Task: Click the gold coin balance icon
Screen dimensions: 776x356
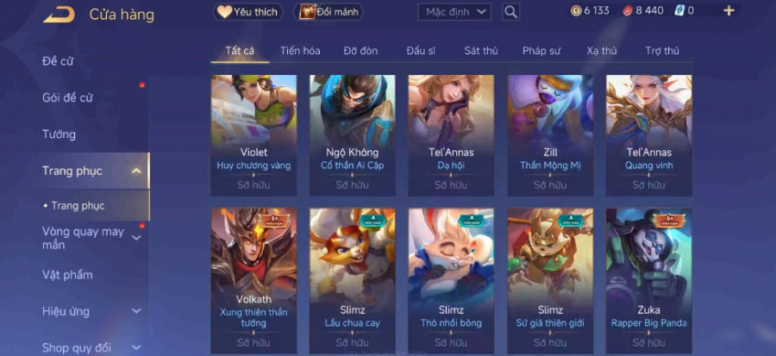Action: (x=576, y=10)
